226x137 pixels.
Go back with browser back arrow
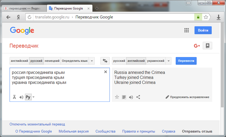coord(8,17)
